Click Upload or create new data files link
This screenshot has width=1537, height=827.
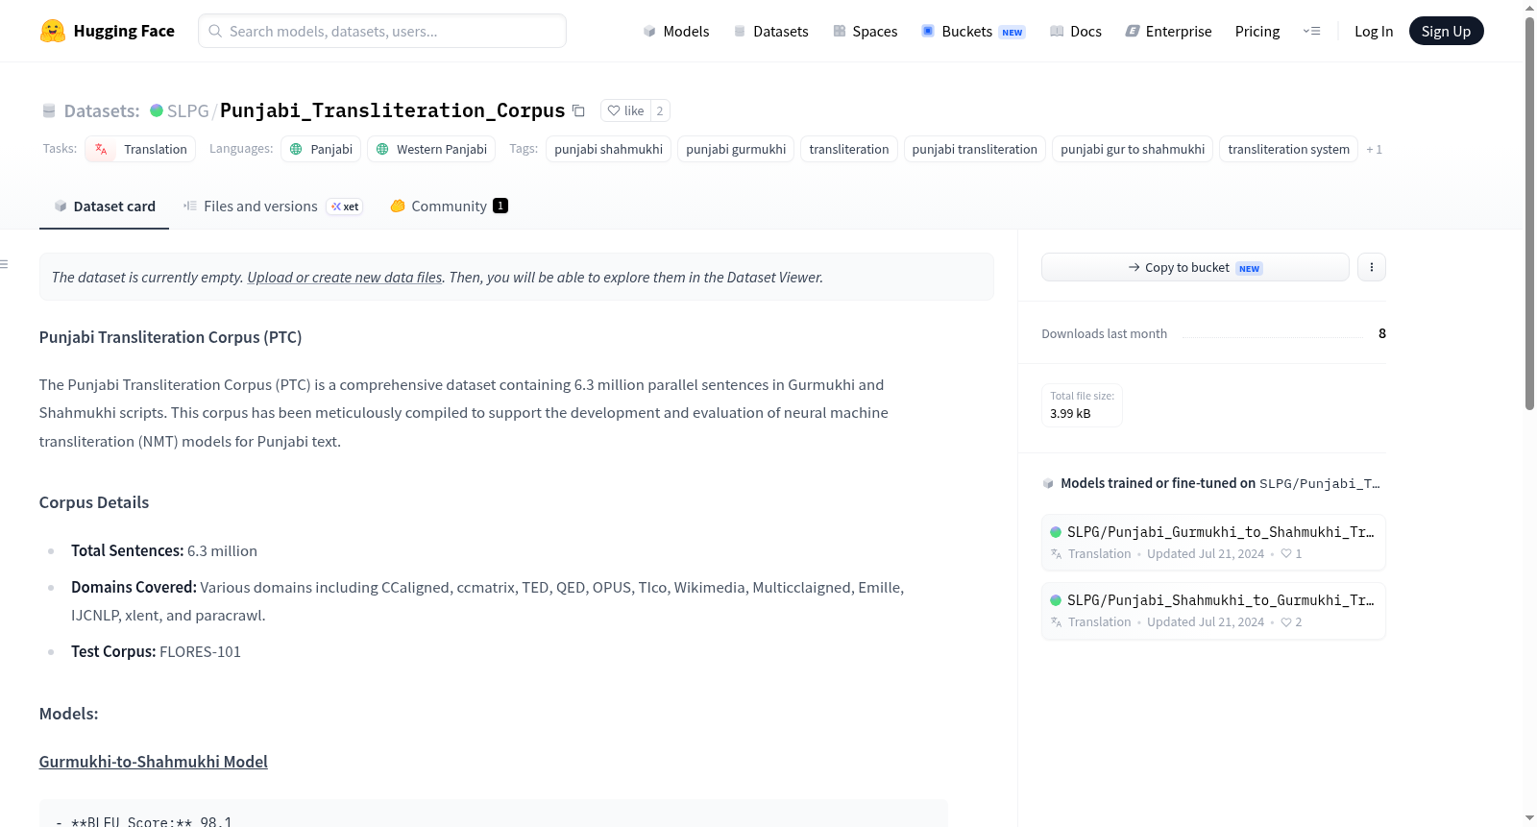345,277
